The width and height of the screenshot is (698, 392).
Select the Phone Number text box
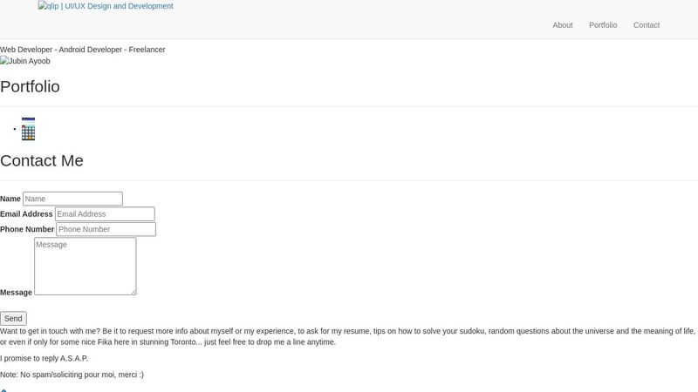click(x=106, y=229)
